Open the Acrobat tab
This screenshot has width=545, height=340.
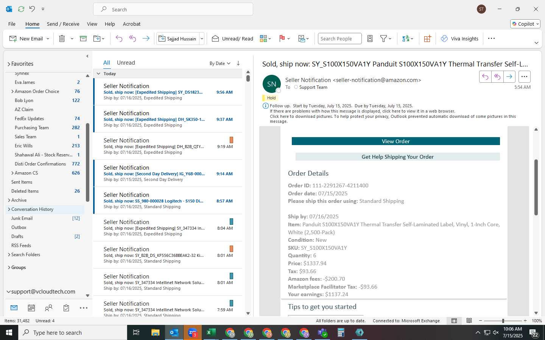pos(132,24)
